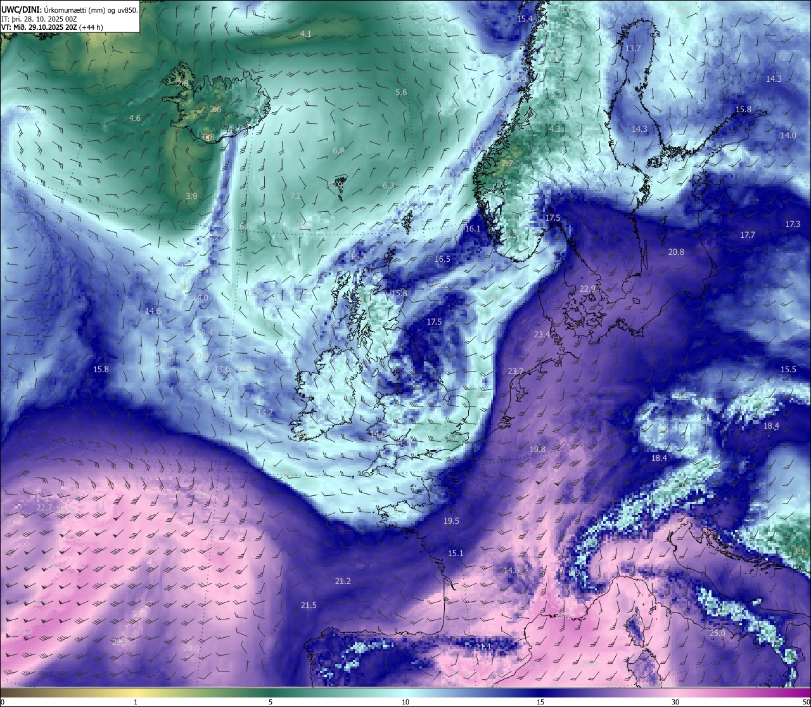
Task: Click the title text 'UWC/DINI: Úrkomumætti (mm) og uv850.'
Action: point(70,10)
